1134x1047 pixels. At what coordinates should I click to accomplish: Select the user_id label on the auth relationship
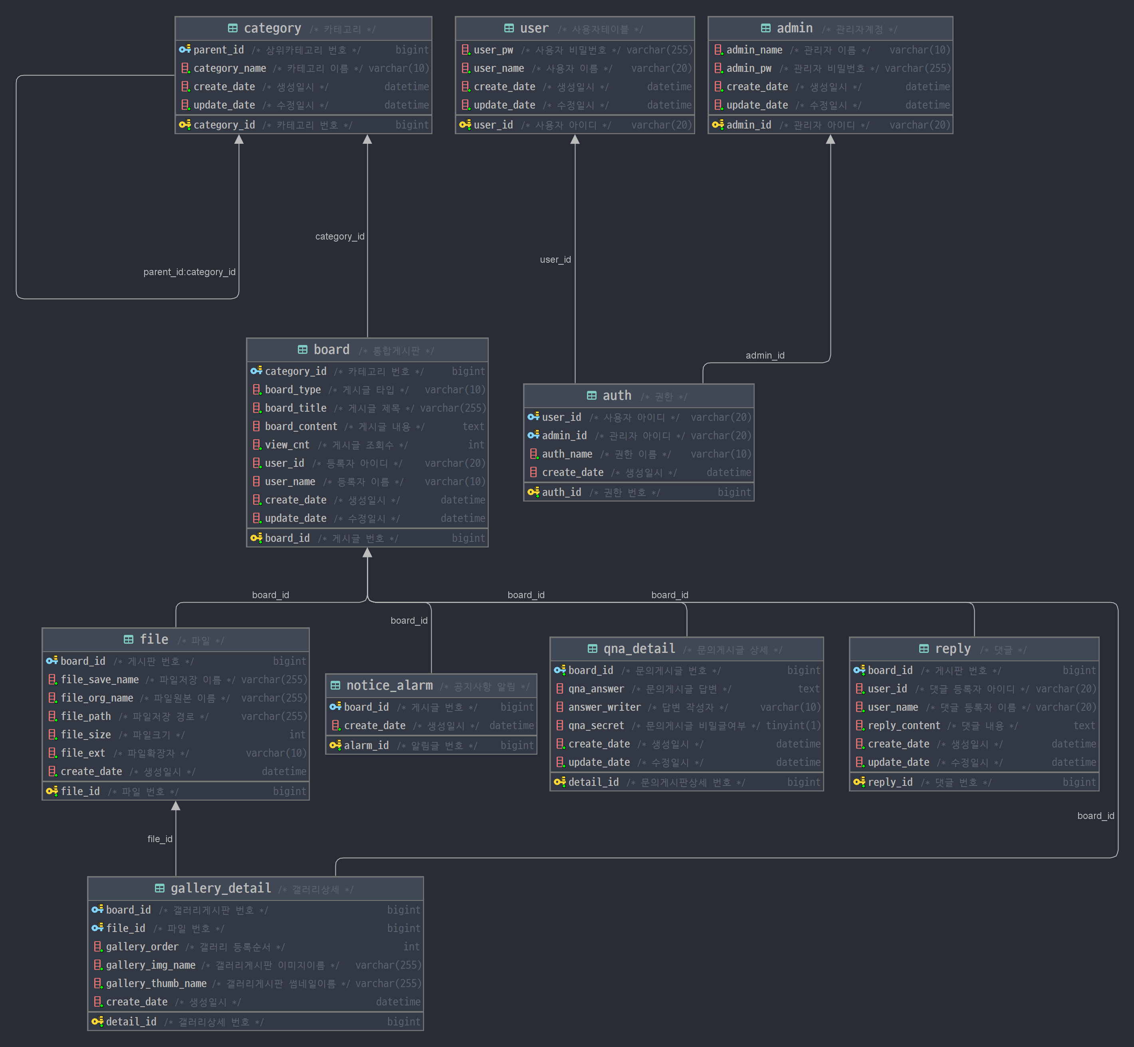tap(556, 260)
